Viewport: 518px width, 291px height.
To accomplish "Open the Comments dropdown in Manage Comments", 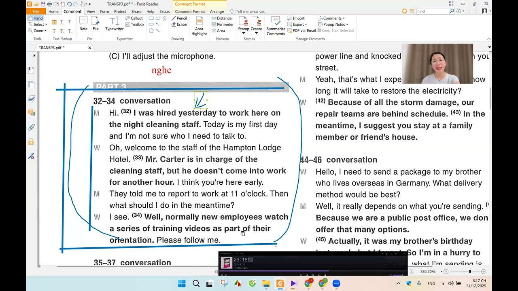I will [333, 18].
